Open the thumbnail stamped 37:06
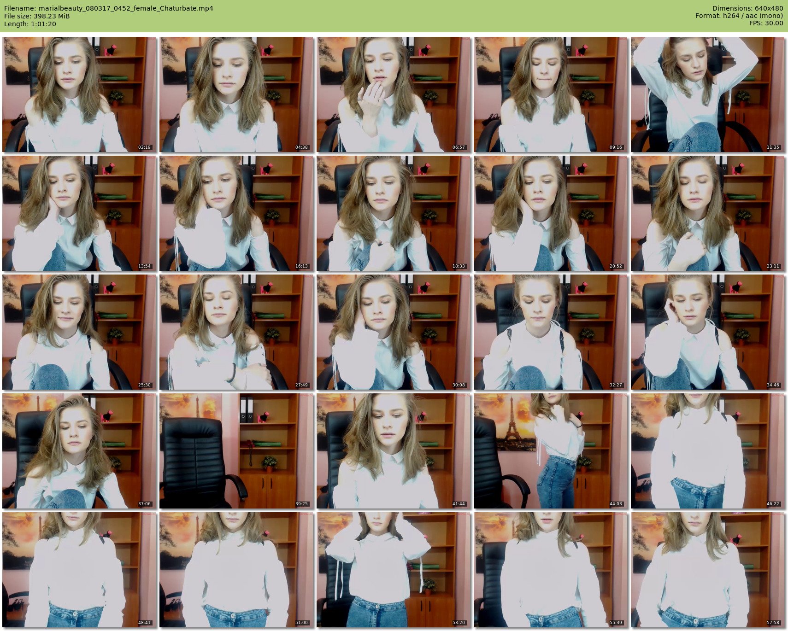Viewport: 788px width, 631px height. (79, 451)
